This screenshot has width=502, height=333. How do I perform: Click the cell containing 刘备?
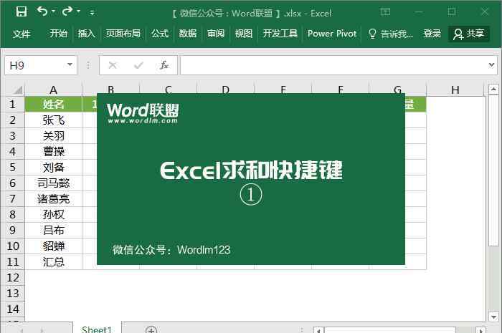point(54,167)
